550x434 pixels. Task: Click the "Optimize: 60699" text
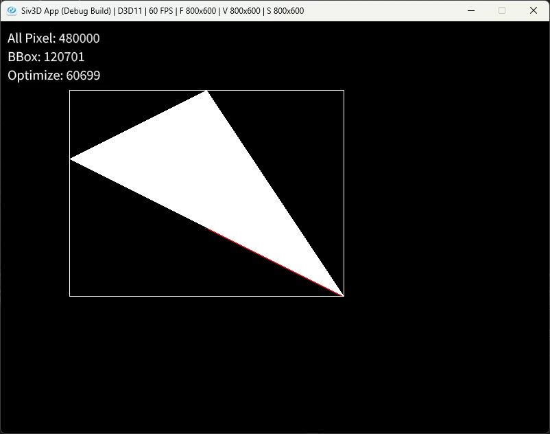(54, 76)
